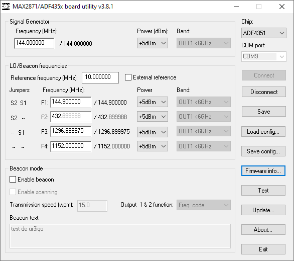Click the Test button
The width and height of the screenshot is (294, 261).
click(263, 191)
